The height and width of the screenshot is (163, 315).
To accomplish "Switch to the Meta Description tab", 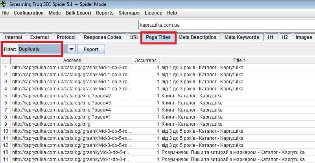I will (197, 37).
